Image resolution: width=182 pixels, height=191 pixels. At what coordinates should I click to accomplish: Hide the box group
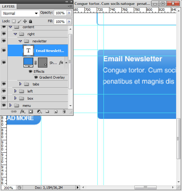tap(4, 98)
